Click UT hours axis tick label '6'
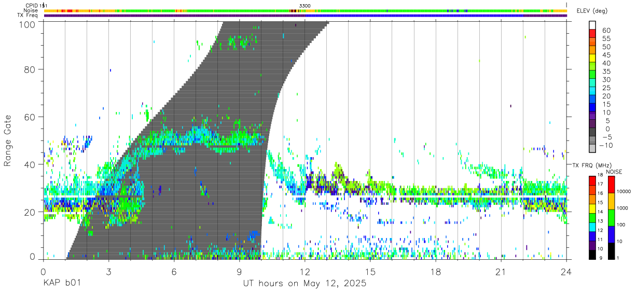This screenshot has width=637, height=294. (174, 272)
